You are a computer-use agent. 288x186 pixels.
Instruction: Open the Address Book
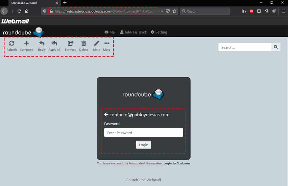point(134,32)
